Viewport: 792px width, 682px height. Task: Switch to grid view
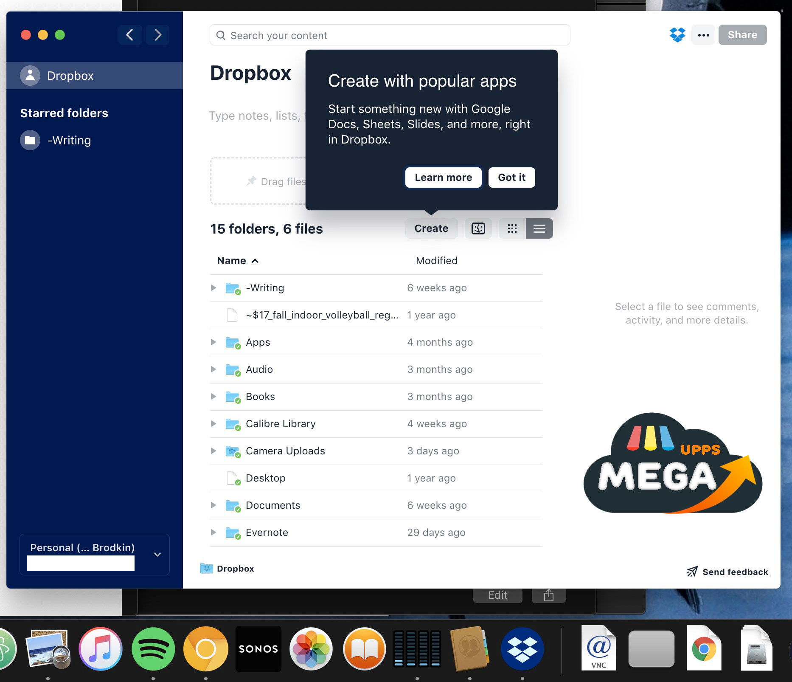point(512,228)
